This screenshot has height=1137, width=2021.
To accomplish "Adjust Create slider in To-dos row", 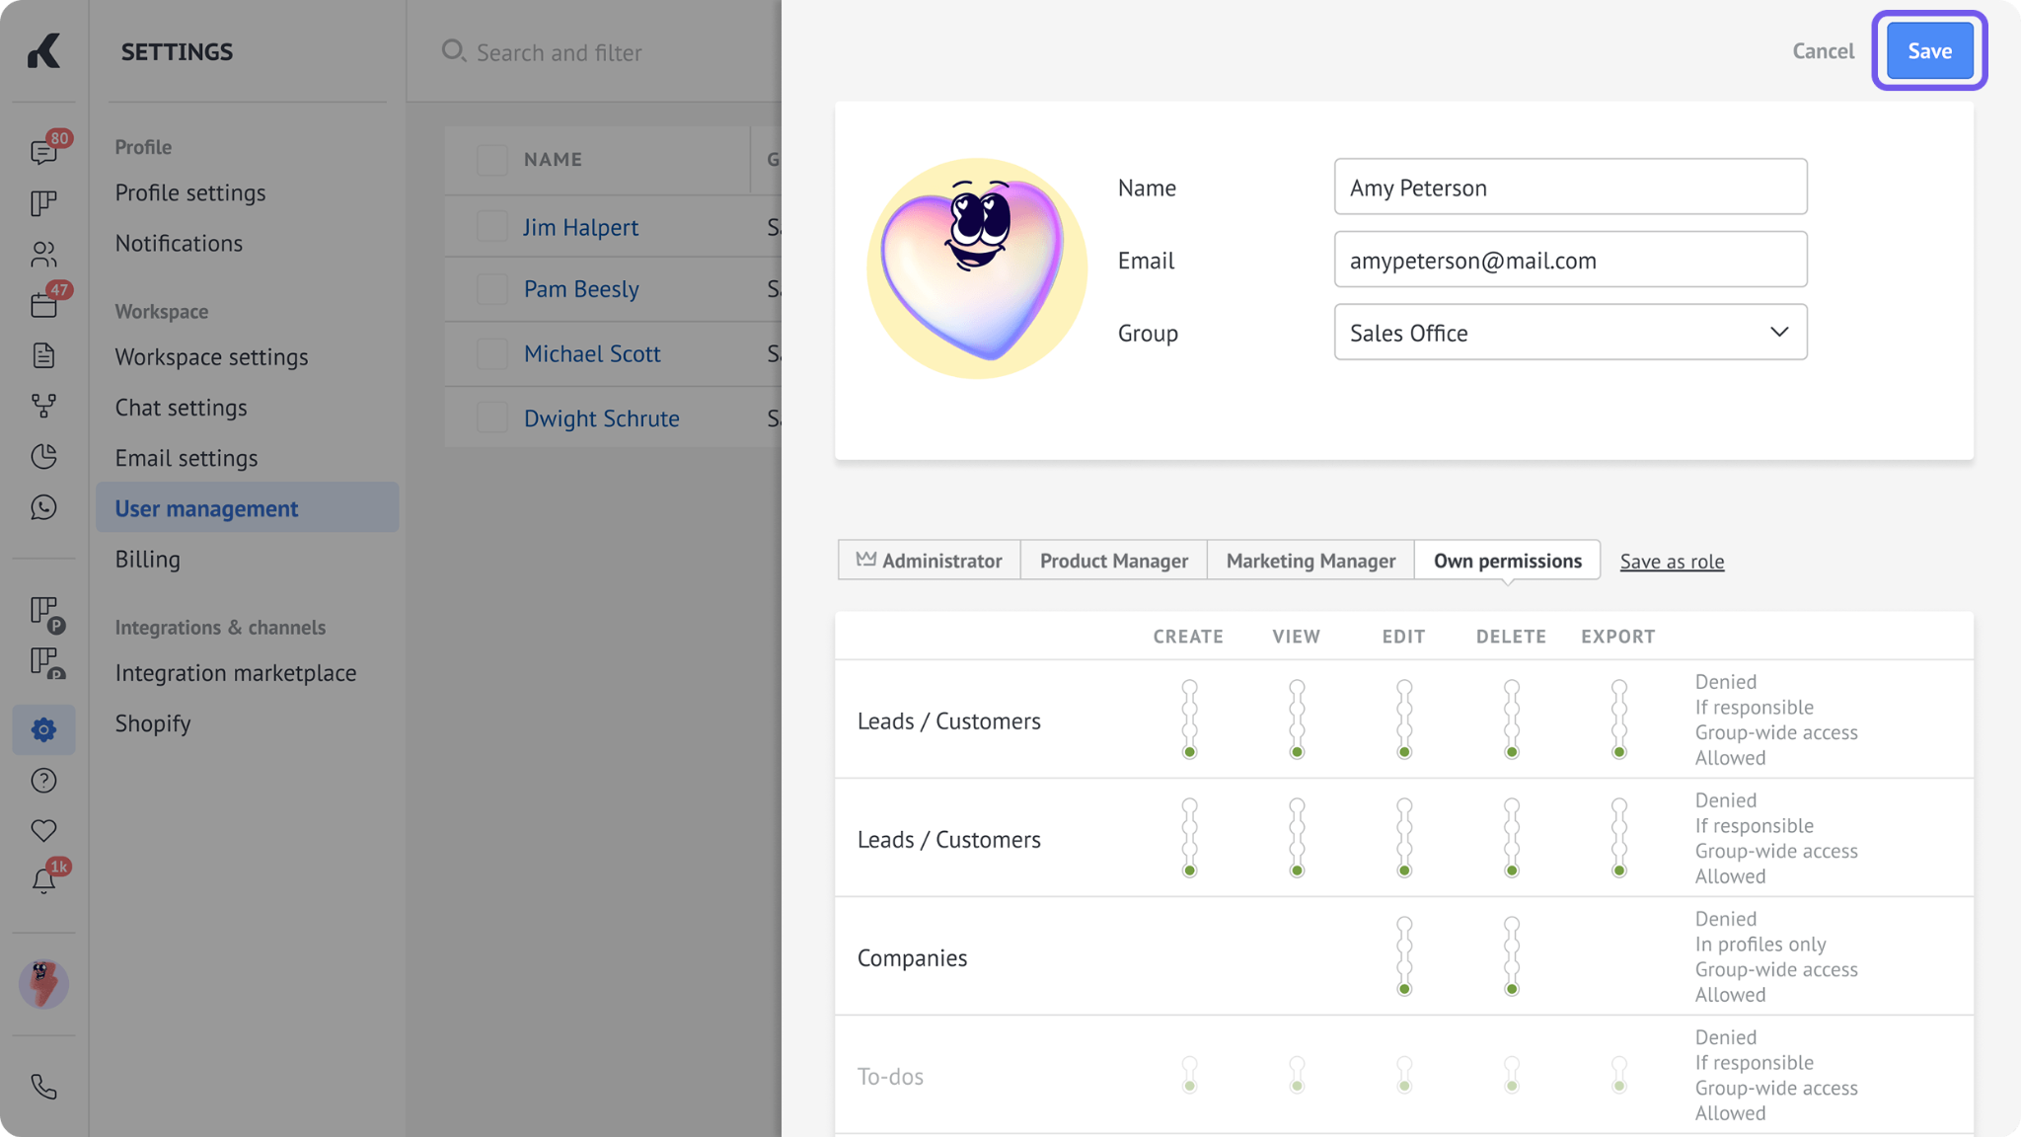I will pyautogui.click(x=1189, y=1074).
